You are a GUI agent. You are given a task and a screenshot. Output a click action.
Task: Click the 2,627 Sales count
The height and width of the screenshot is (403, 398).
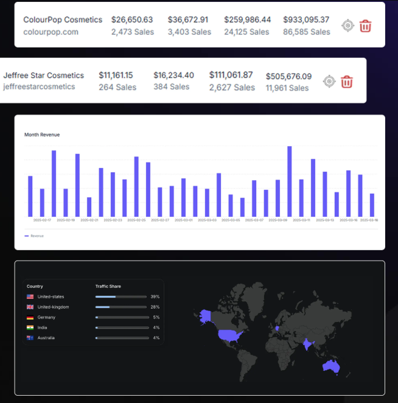coord(232,88)
